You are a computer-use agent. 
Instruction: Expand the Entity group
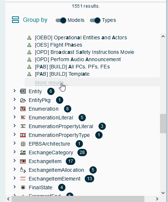click(x=15, y=91)
